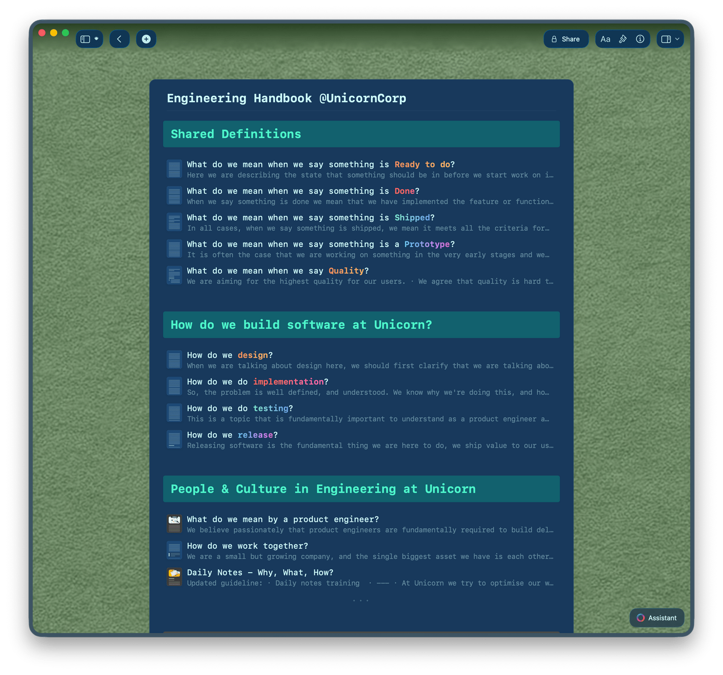Open the style brush appearance tool
Screen dimensions: 723x675
click(623, 39)
